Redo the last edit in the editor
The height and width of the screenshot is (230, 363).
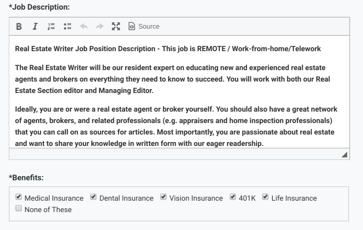[100, 26]
